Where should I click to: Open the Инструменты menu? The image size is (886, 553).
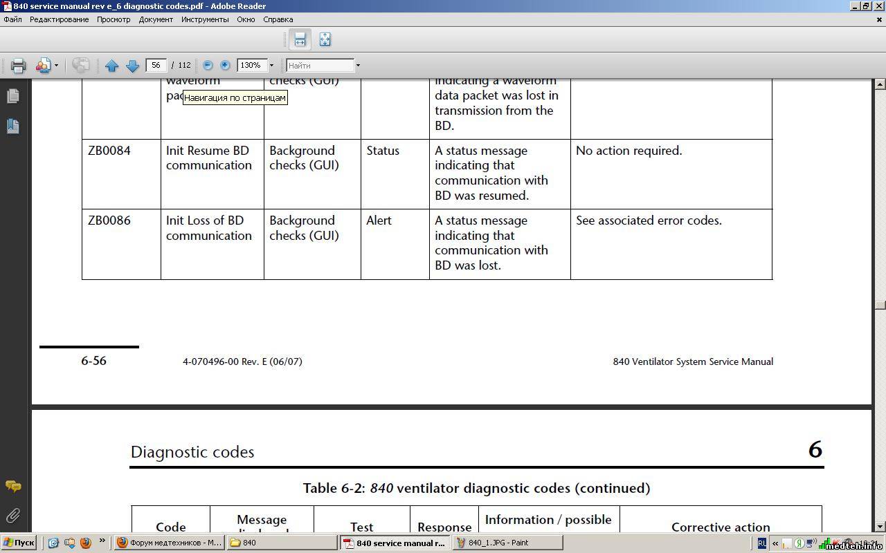click(x=205, y=19)
